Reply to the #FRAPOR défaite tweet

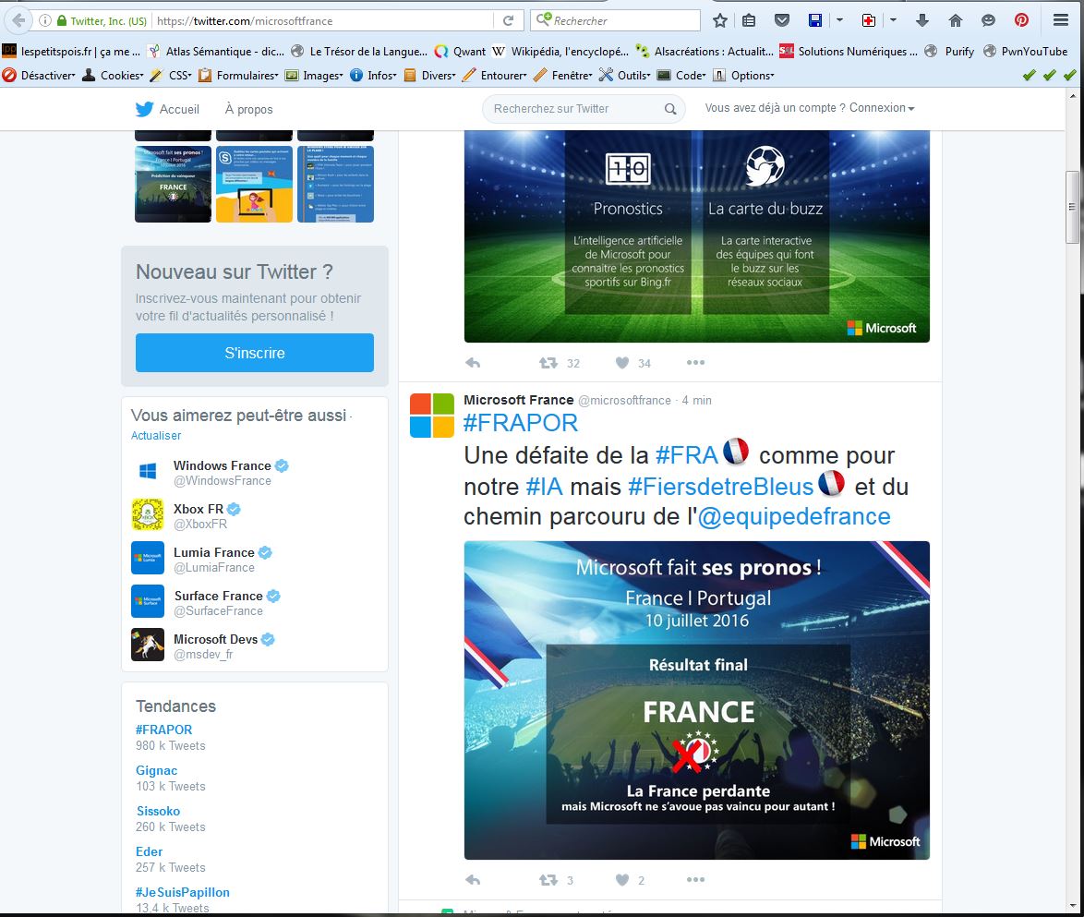coord(473,880)
